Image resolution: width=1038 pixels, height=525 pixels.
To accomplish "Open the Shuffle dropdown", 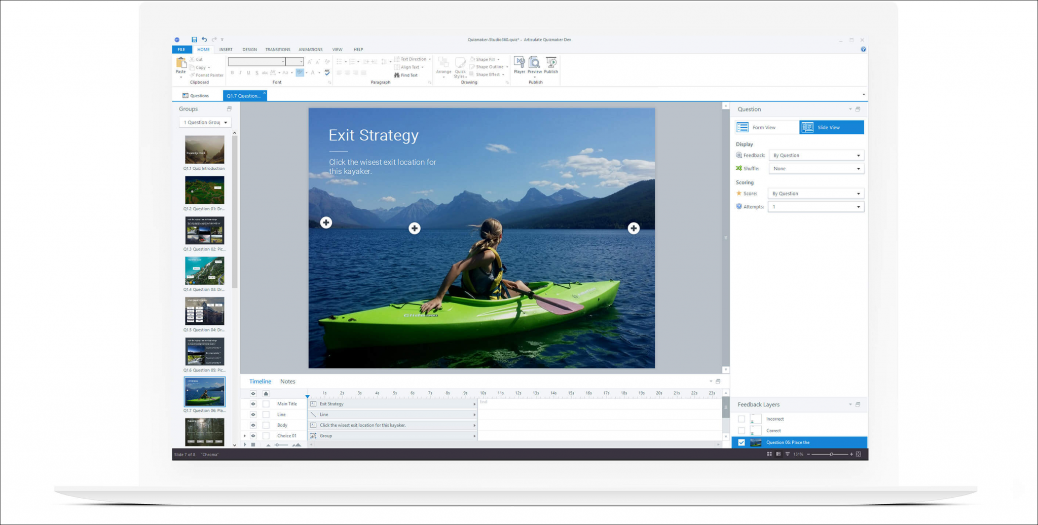I will tap(816, 169).
